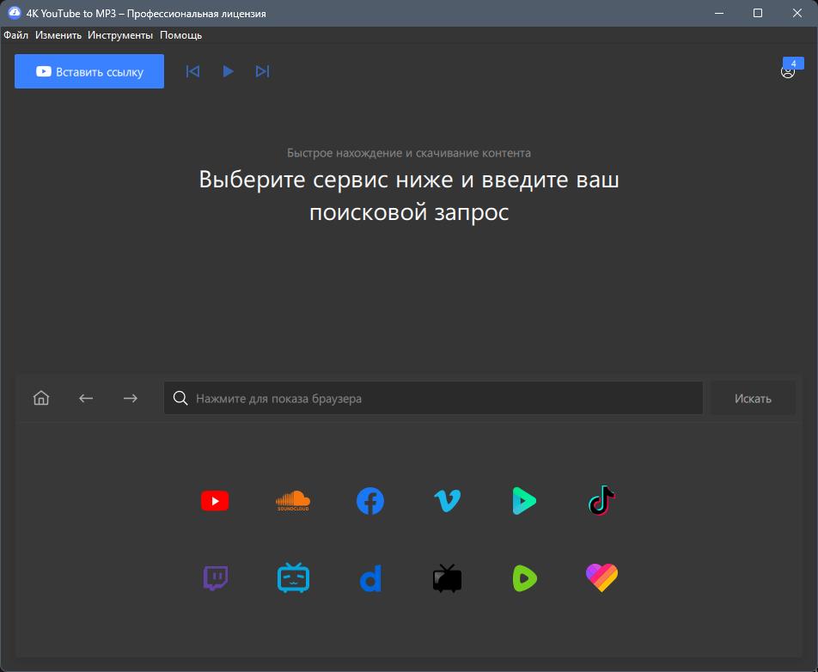818x672 pixels.
Task: Choose the Bilibili service icon
Action: tap(293, 577)
